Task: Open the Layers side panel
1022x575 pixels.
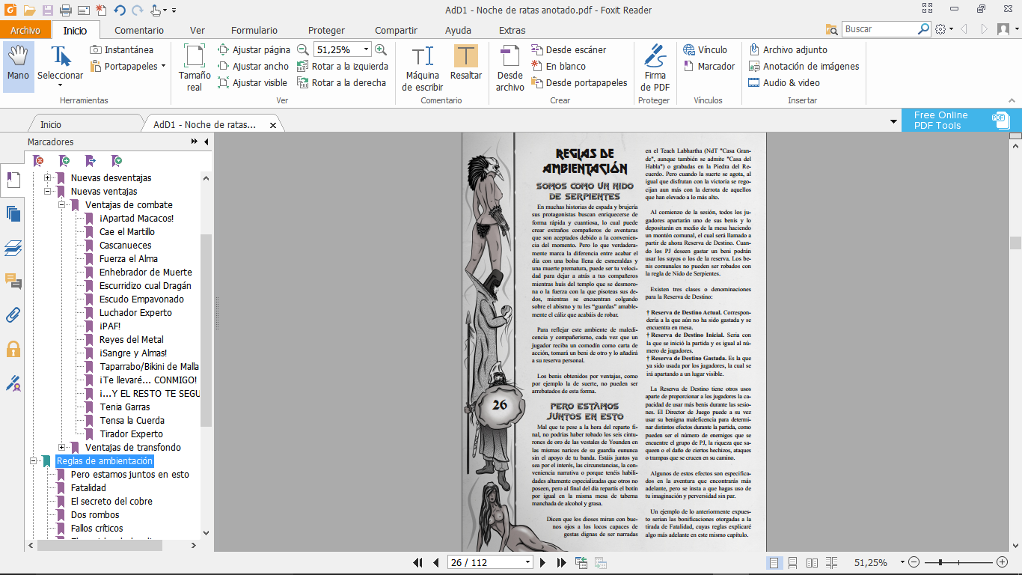Action: pyautogui.click(x=13, y=248)
